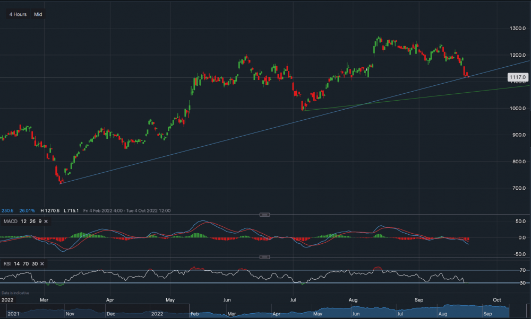The width and height of the screenshot is (531, 319).
Task: Click the current price label 1117.0
Action: click(x=518, y=77)
